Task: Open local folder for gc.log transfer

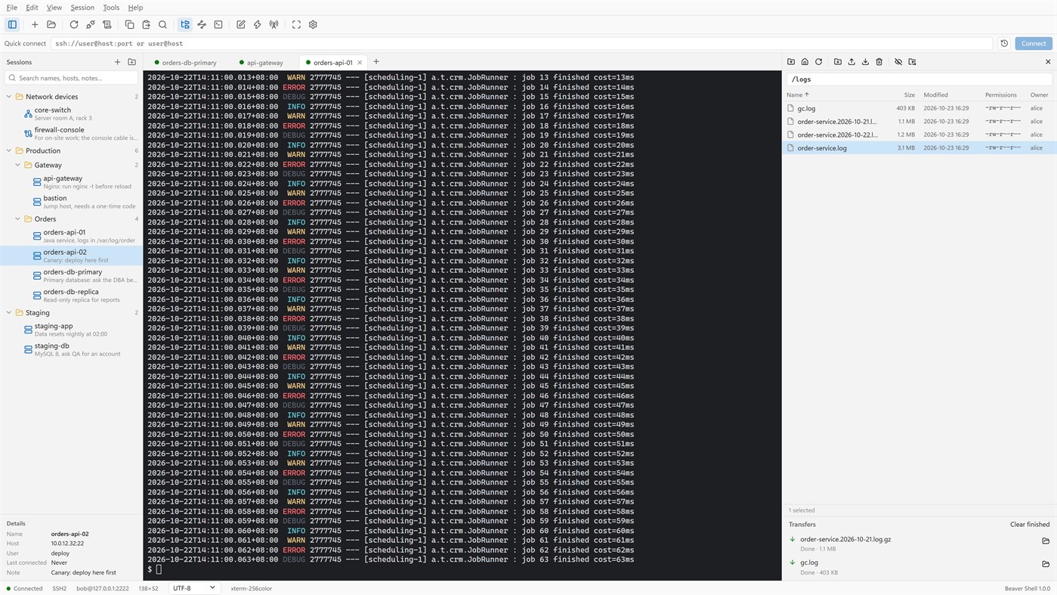Action: pos(1046,564)
